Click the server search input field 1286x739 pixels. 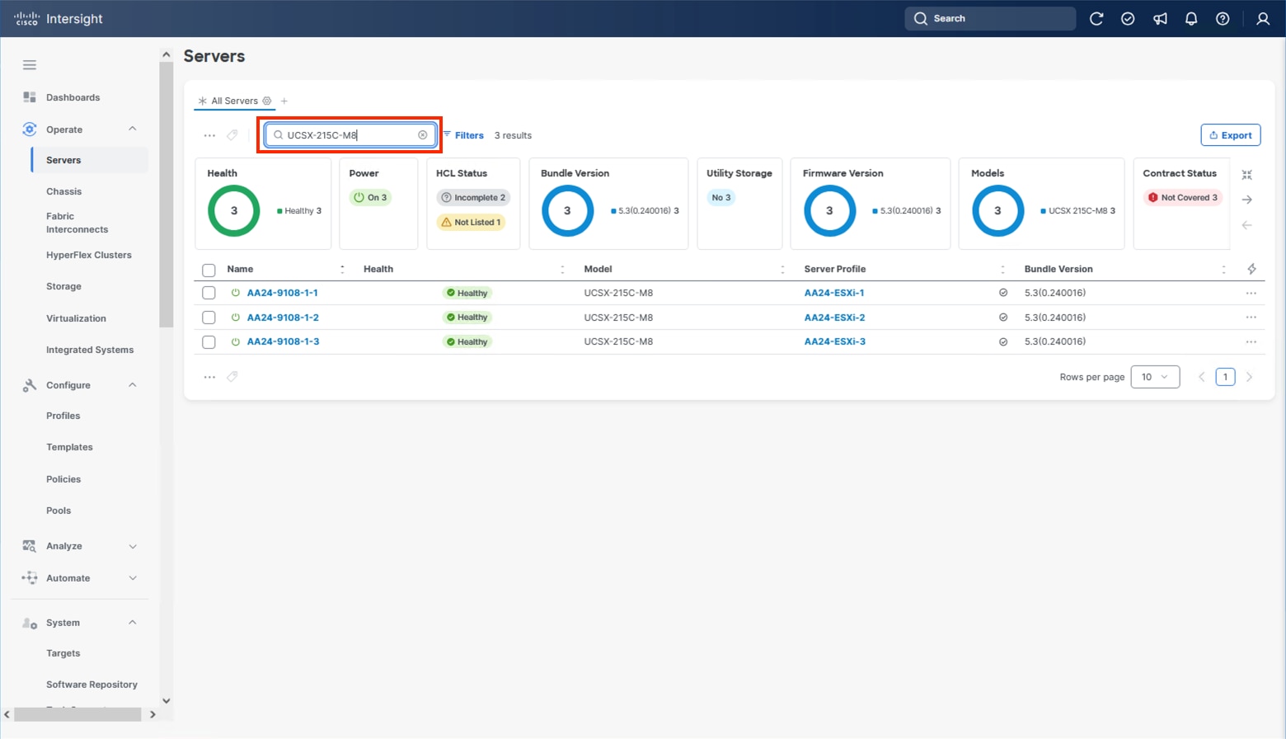pos(350,135)
